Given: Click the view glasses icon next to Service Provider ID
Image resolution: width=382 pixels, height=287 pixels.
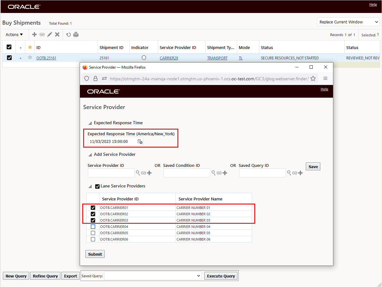Looking at the screenshot, I should (144, 173).
